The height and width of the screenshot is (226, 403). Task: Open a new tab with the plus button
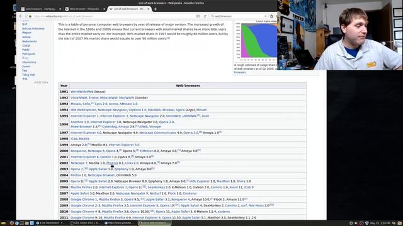156,9
